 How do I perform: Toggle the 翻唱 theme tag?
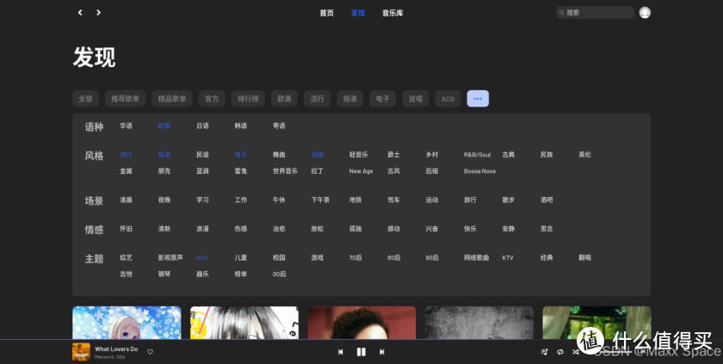pyautogui.click(x=585, y=257)
